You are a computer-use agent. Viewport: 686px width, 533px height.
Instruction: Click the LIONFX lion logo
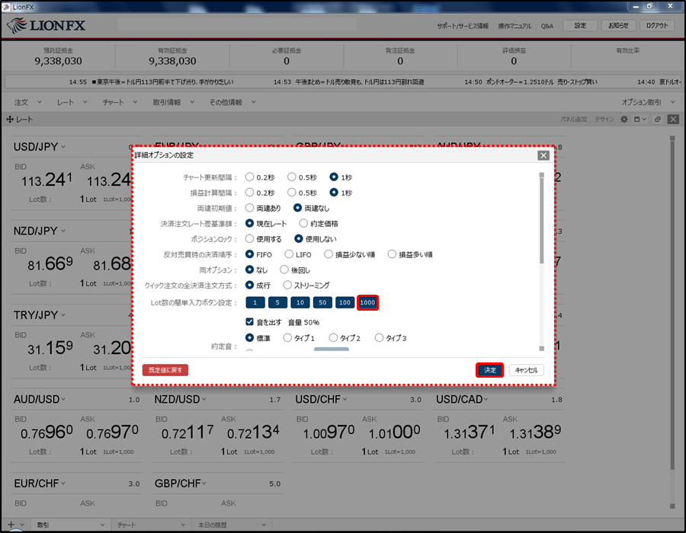pyautogui.click(x=17, y=26)
